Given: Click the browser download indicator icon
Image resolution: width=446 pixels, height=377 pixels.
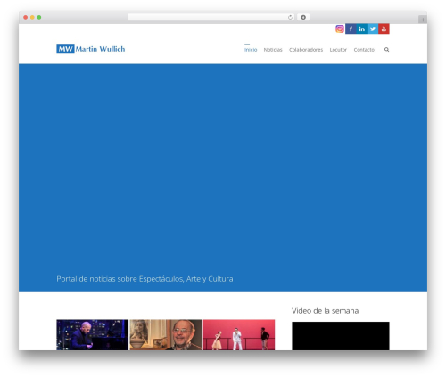Looking at the screenshot, I should [303, 17].
